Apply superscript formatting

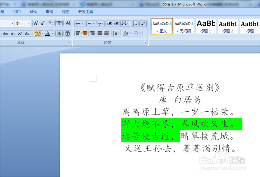click(x=19, y=33)
